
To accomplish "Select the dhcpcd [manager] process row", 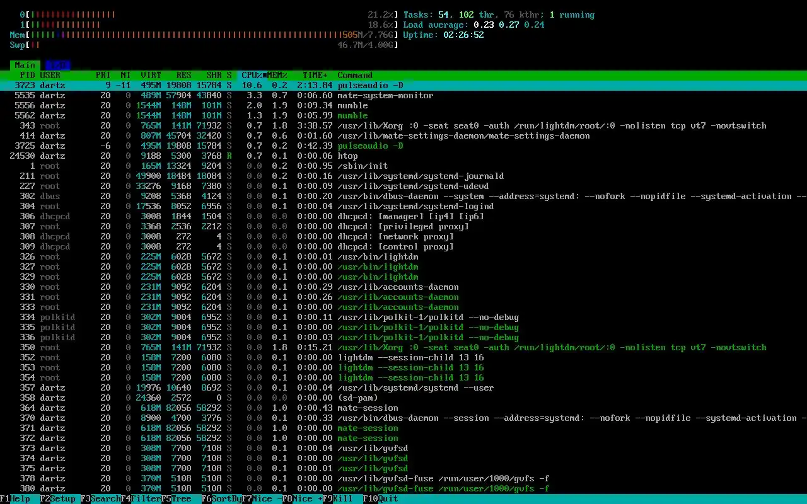I will tap(403, 216).
